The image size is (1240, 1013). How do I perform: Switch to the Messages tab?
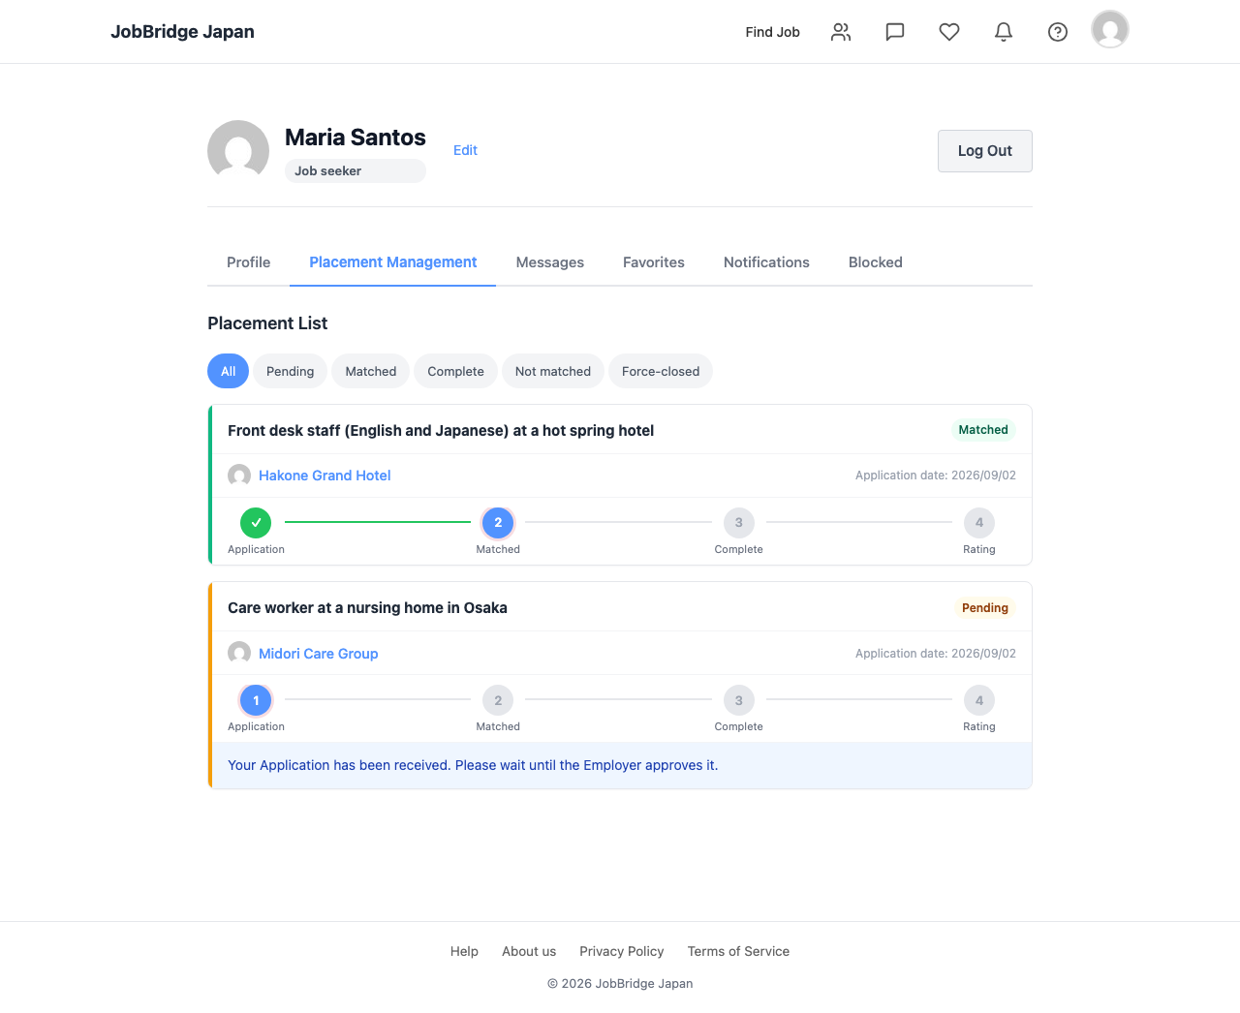pos(550,262)
